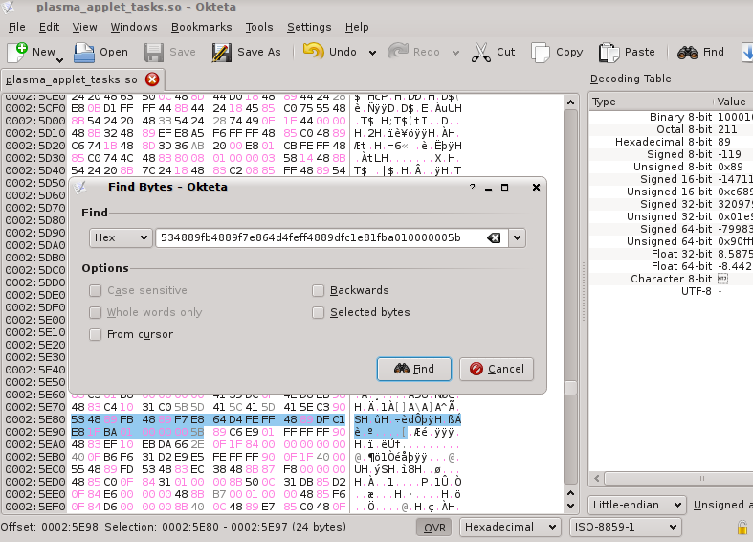The image size is (753, 542).
Task: Enable the Selected bytes checkbox
Action: (x=318, y=312)
